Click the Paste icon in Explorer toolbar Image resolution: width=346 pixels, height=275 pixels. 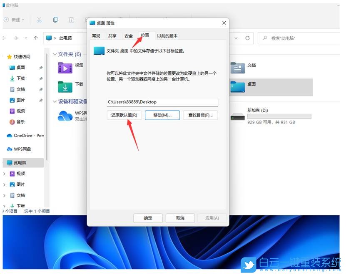pos(71,20)
